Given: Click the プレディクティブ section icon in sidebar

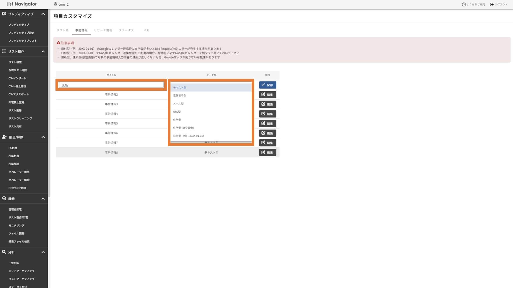Looking at the screenshot, I should tap(4, 14).
